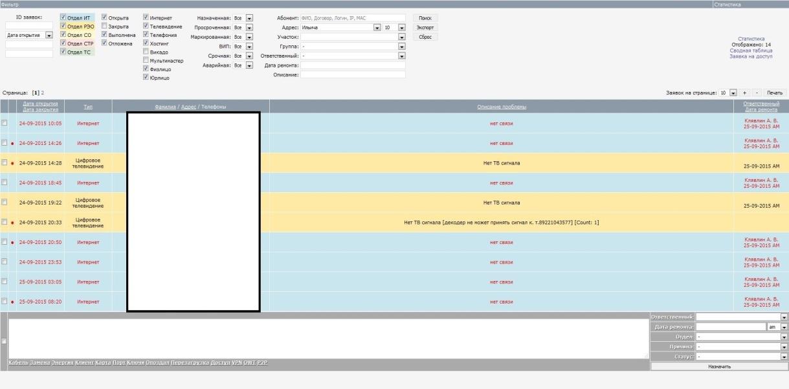Open the Сводная таблица link
This screenshot has height=389, width=789.
pyautogui.click(x=751, y=50)
